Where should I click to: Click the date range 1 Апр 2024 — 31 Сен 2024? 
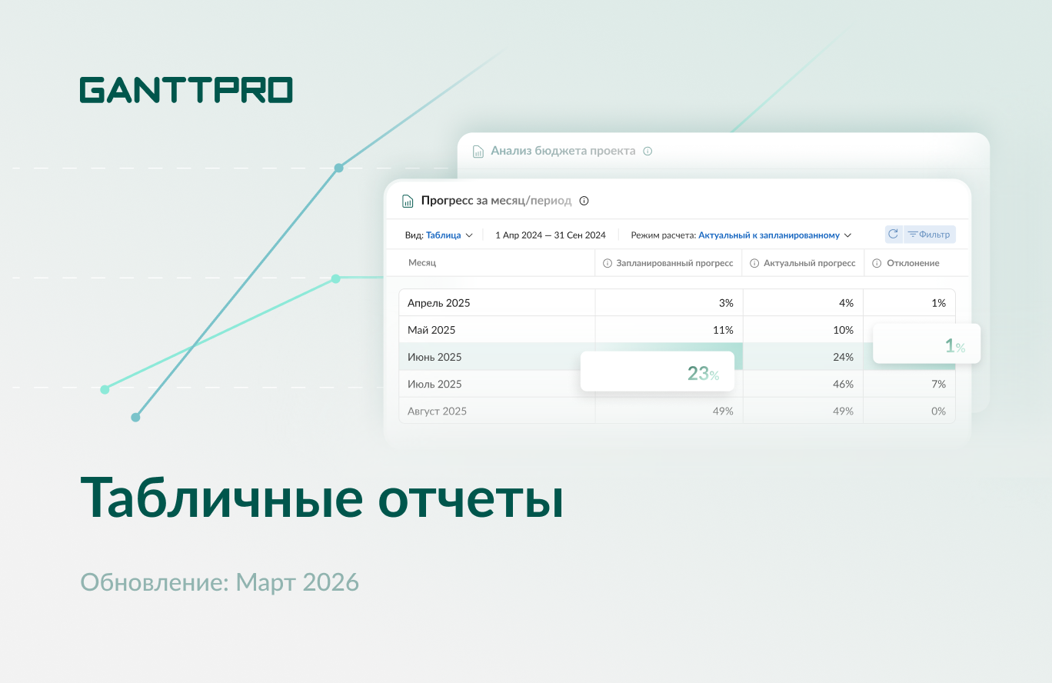point(551,235)
